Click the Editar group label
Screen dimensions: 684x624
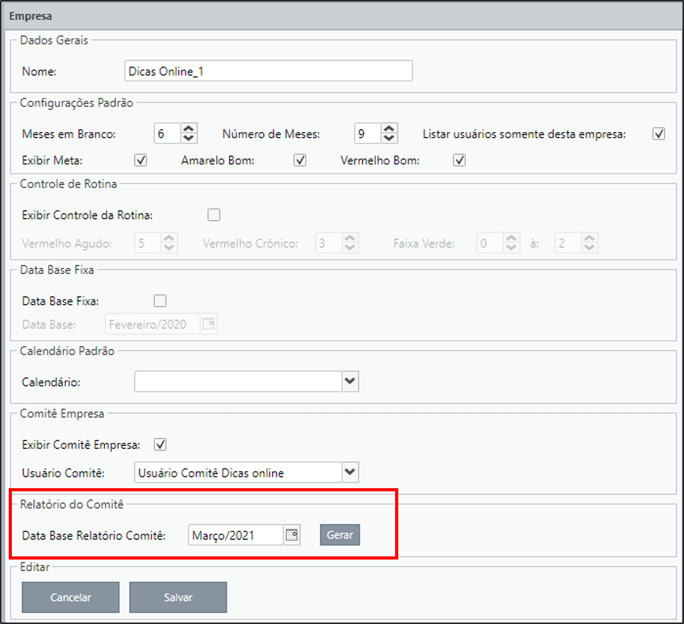[35, 567]
